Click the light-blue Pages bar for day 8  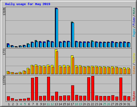point(37,44)
